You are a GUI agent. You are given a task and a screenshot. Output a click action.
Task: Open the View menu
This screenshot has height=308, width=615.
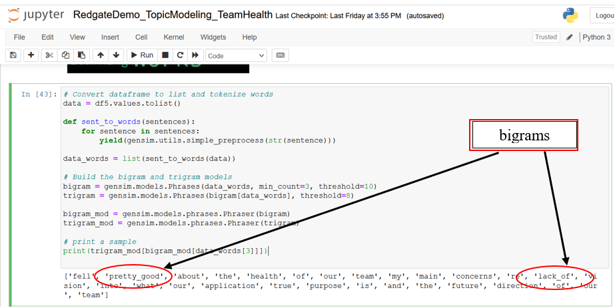pos(77,37)
